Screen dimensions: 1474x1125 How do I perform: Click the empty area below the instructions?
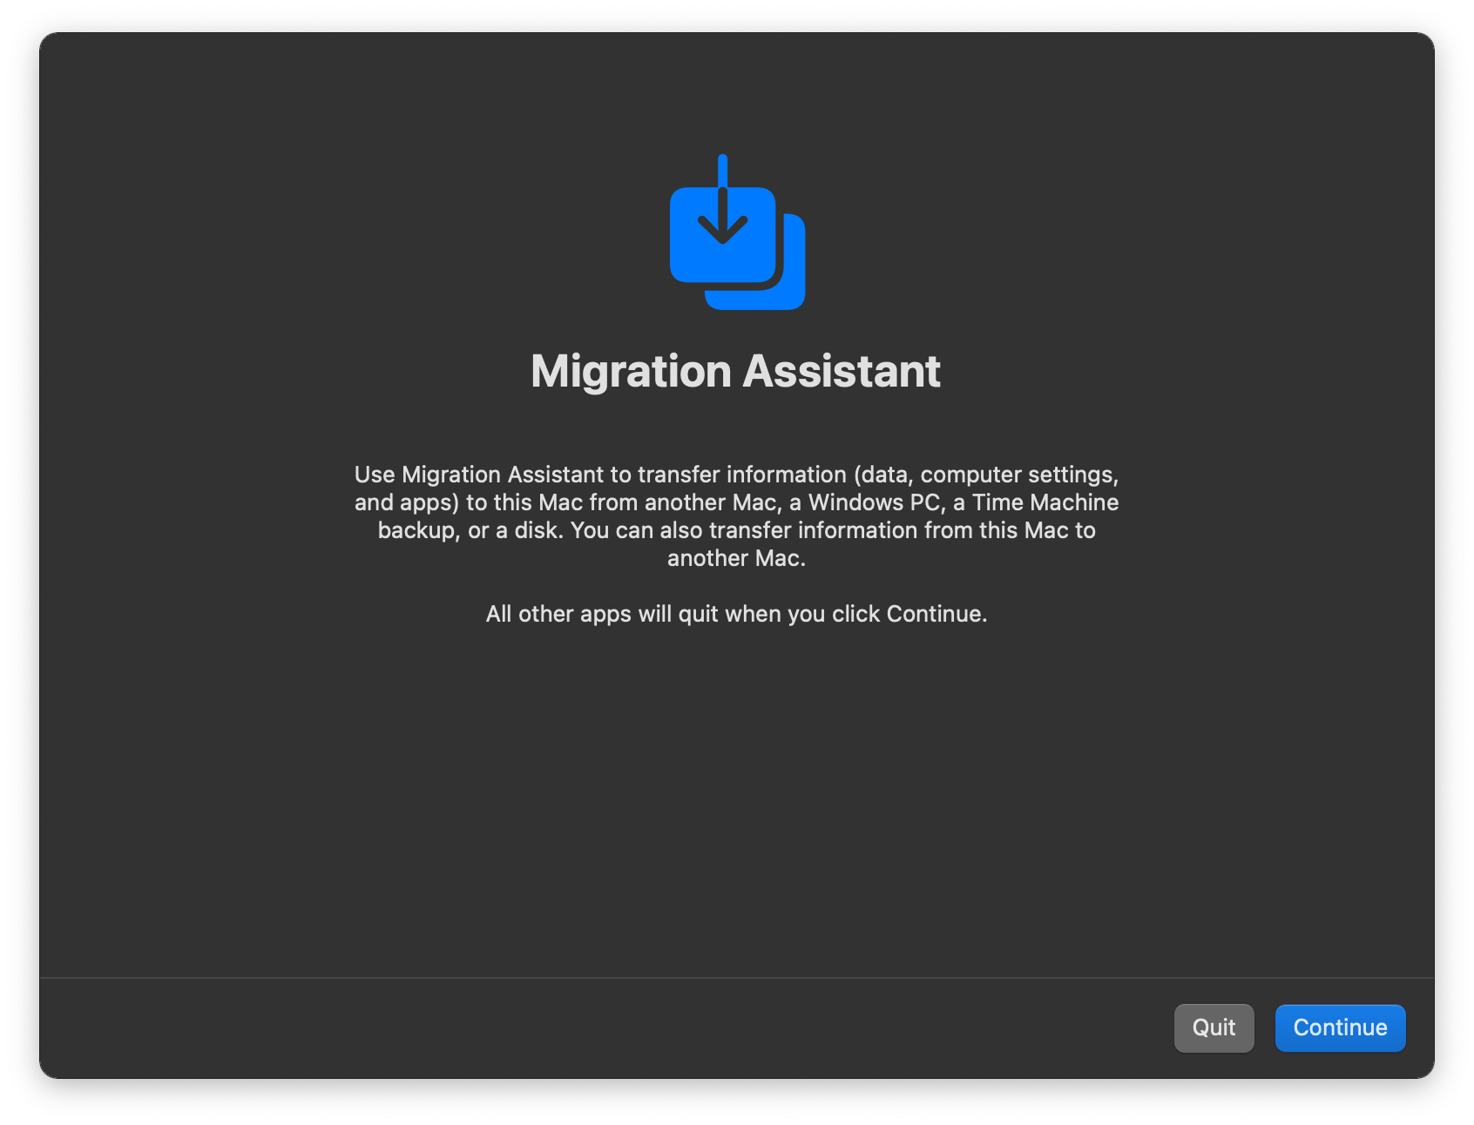[736, 801]
